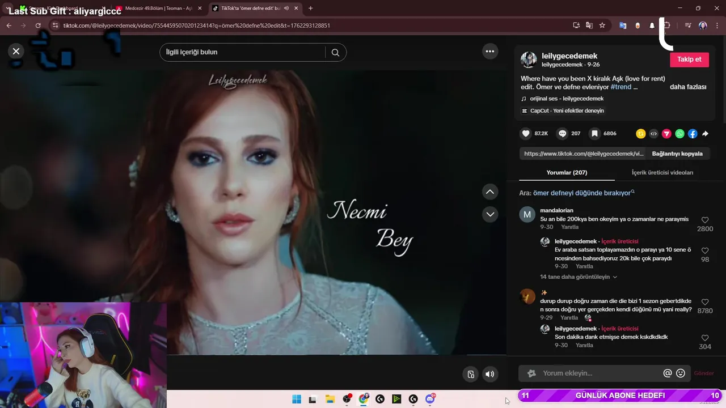
Task: Mute the video with the speaker icon
Action: (490, 374)
